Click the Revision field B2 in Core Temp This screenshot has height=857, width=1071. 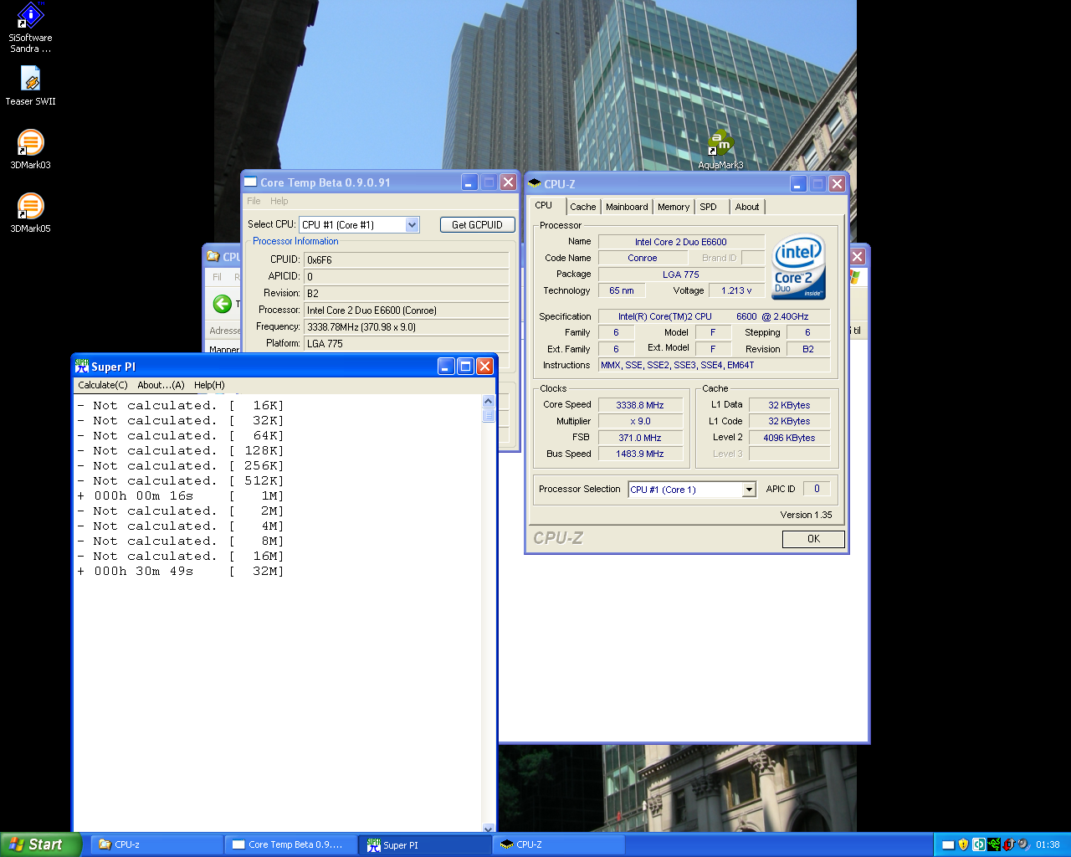coord(406,293)
